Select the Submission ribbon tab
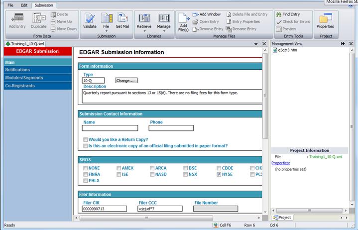The image size is (358, 230). click(44, 5)
